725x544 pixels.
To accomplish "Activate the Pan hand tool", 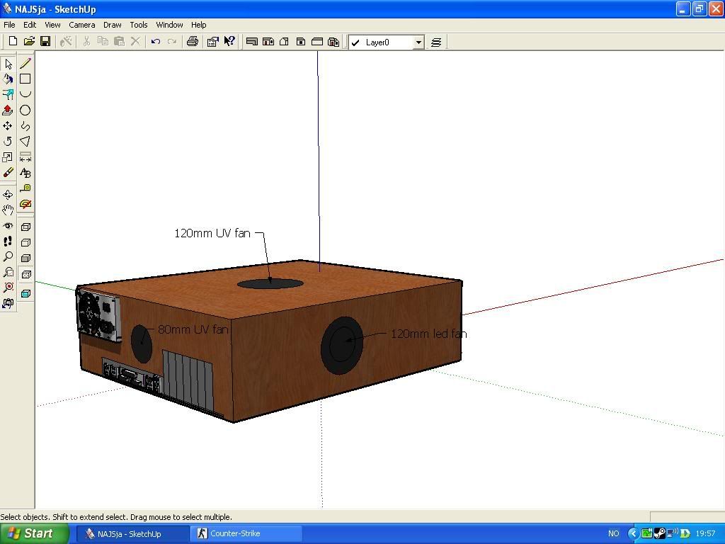I will click(x=8, y=210).
